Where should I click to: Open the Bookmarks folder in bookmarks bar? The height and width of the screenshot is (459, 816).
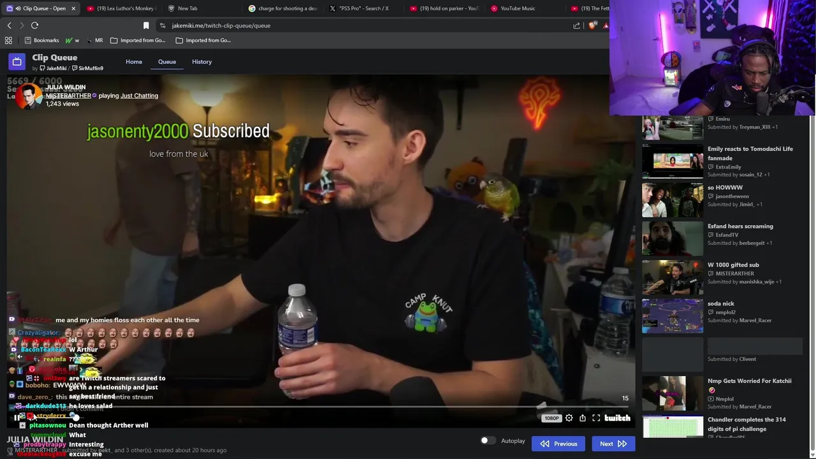point(41,40)
